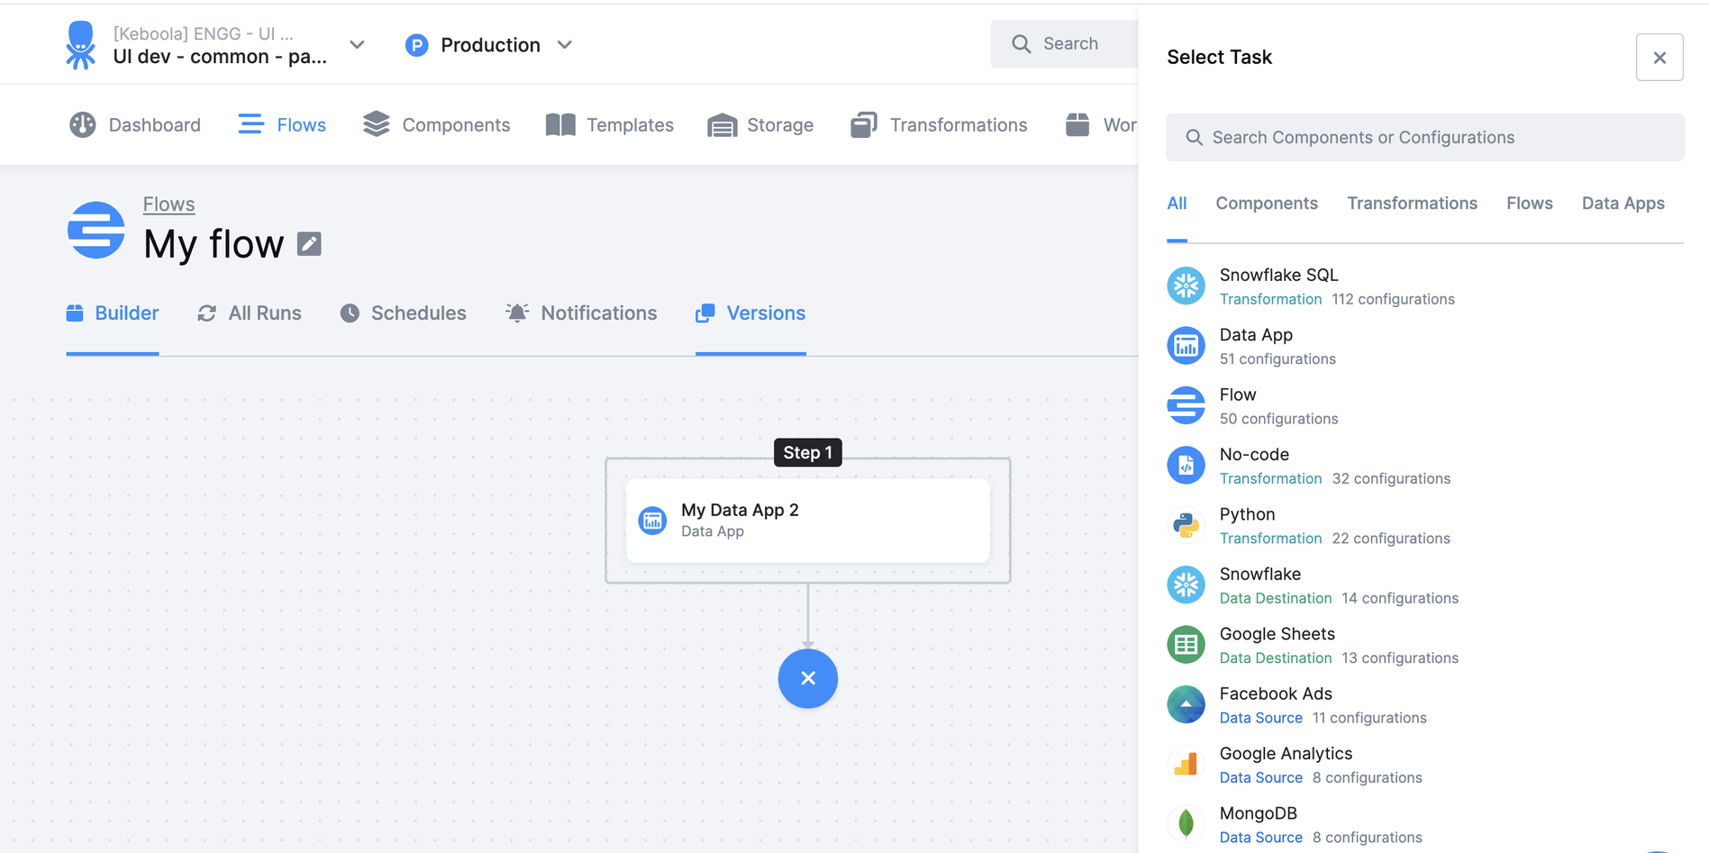
Task: Click the Keboola octopus logo
Action: pyautogui.click(x=80, y=44)
